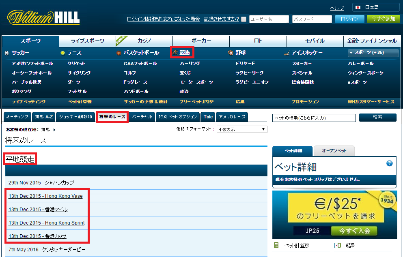The height and width of the screenshot is (257, 403).
Task: Click the ログイン button
Action: [x=349, y=19]
